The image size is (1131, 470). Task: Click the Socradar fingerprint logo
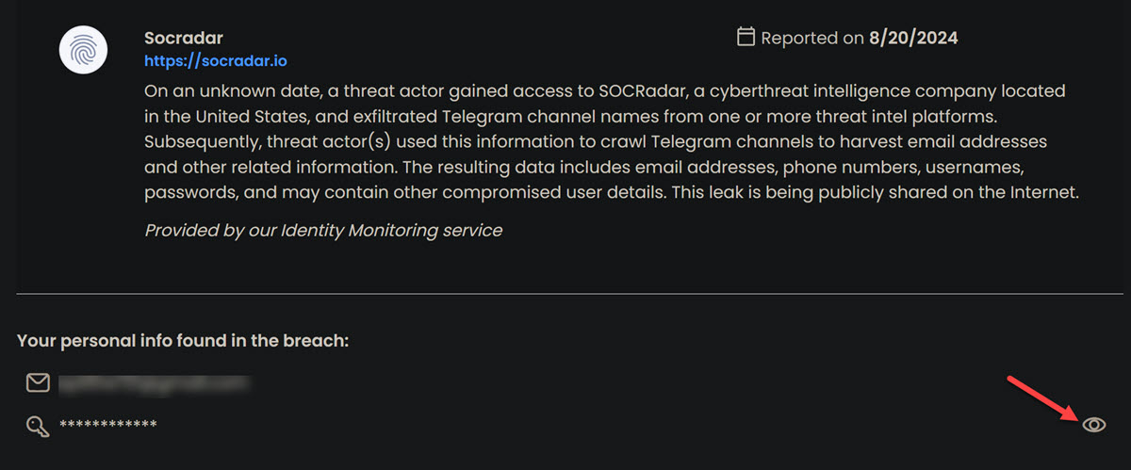(87, 50)
